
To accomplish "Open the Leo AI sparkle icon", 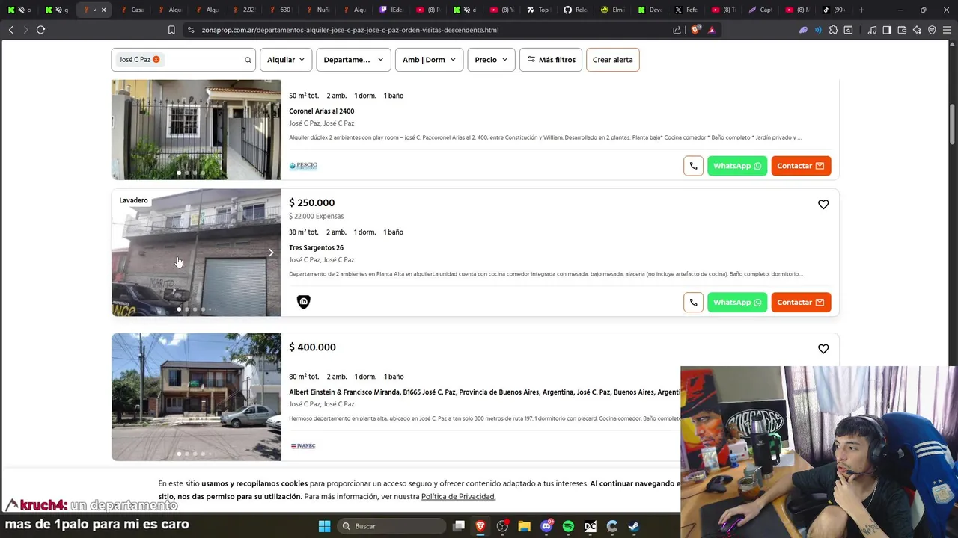I will [917, 30].
